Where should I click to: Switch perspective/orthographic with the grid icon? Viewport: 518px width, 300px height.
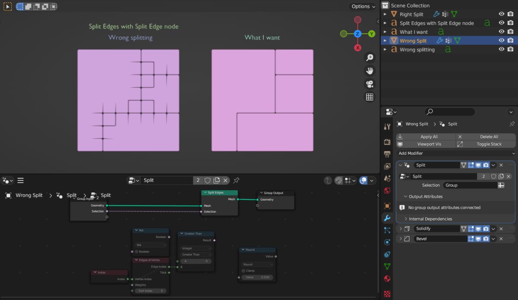[x=370, y=97]
